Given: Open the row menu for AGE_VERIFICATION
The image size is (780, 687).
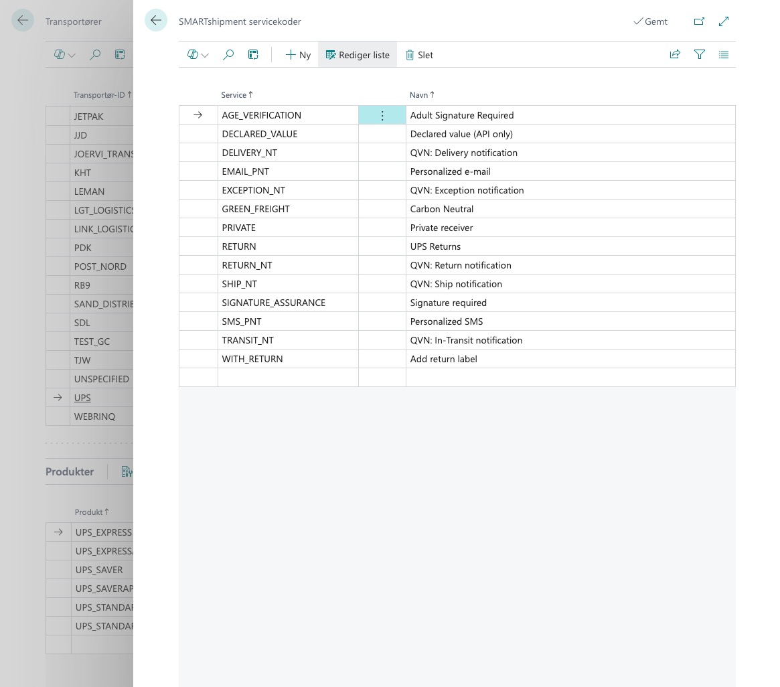Looking at the screenshot, I should click(382, 115).
